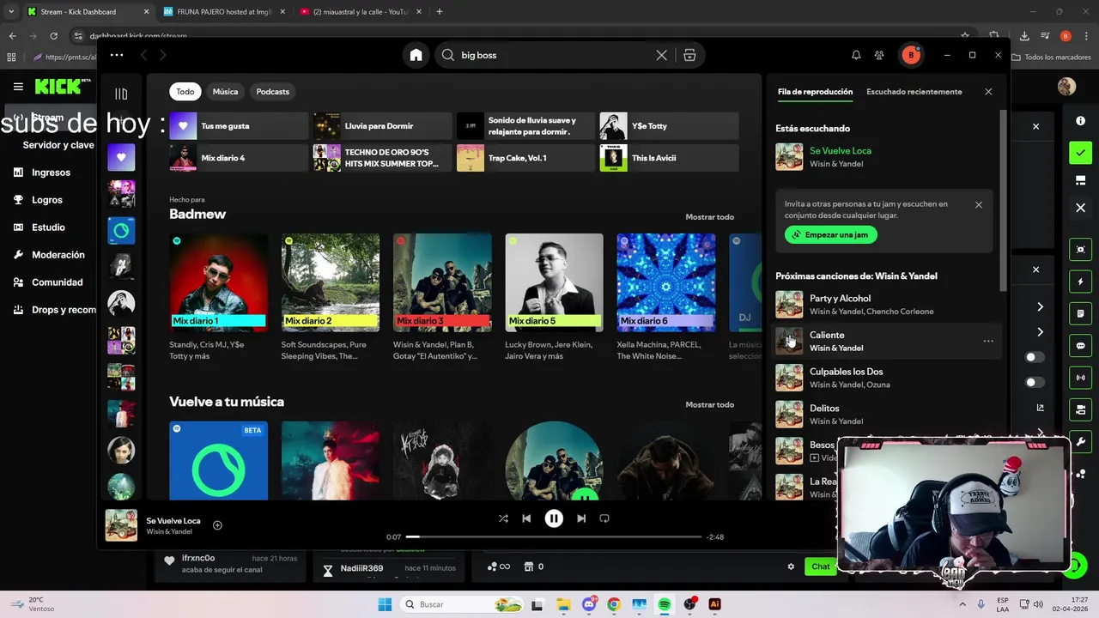Open Trap Cake, Vol. 1 shortcut
Viewport: 1099px width, 618px height.
(x=525, y=158)
